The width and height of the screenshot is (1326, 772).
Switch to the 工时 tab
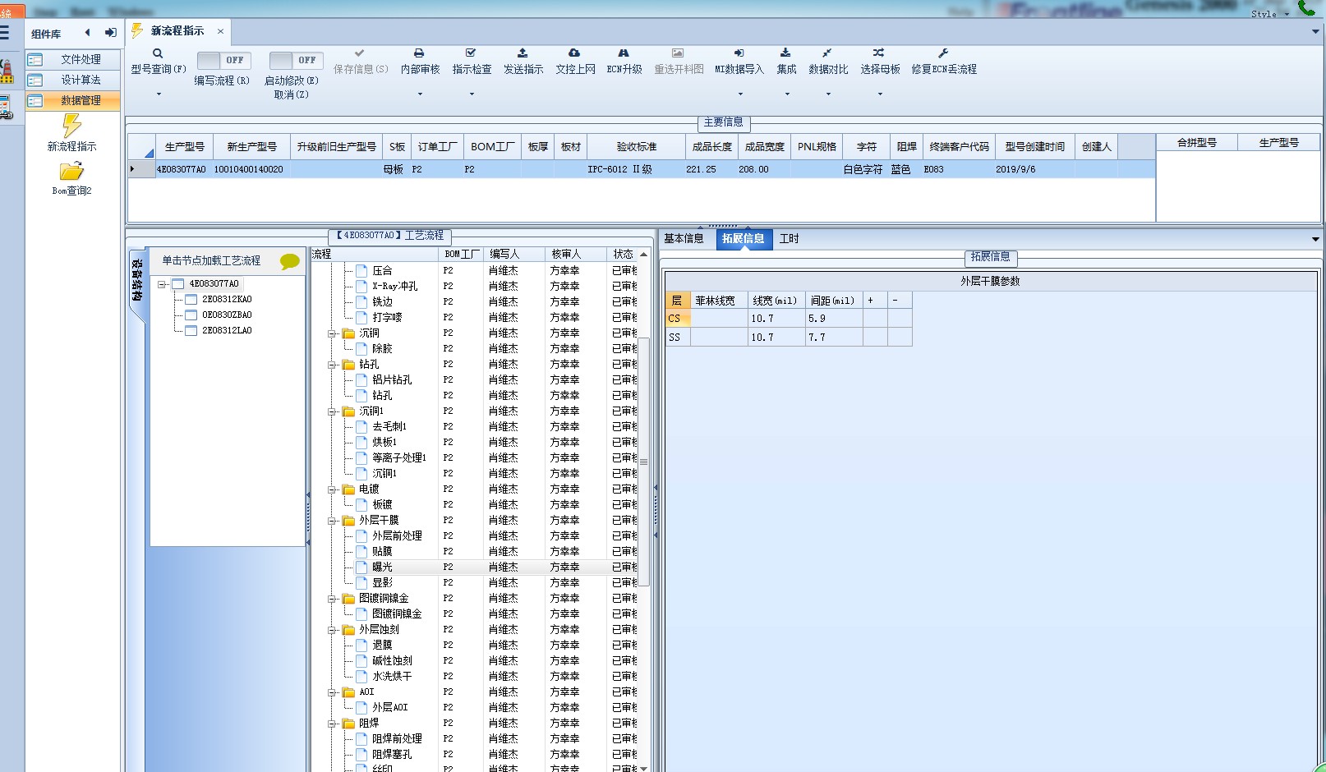click(790, 239)
